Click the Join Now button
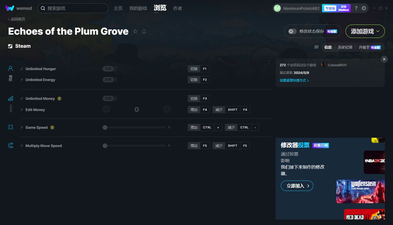This screenshot has width=393, height=225. point(297,186)
